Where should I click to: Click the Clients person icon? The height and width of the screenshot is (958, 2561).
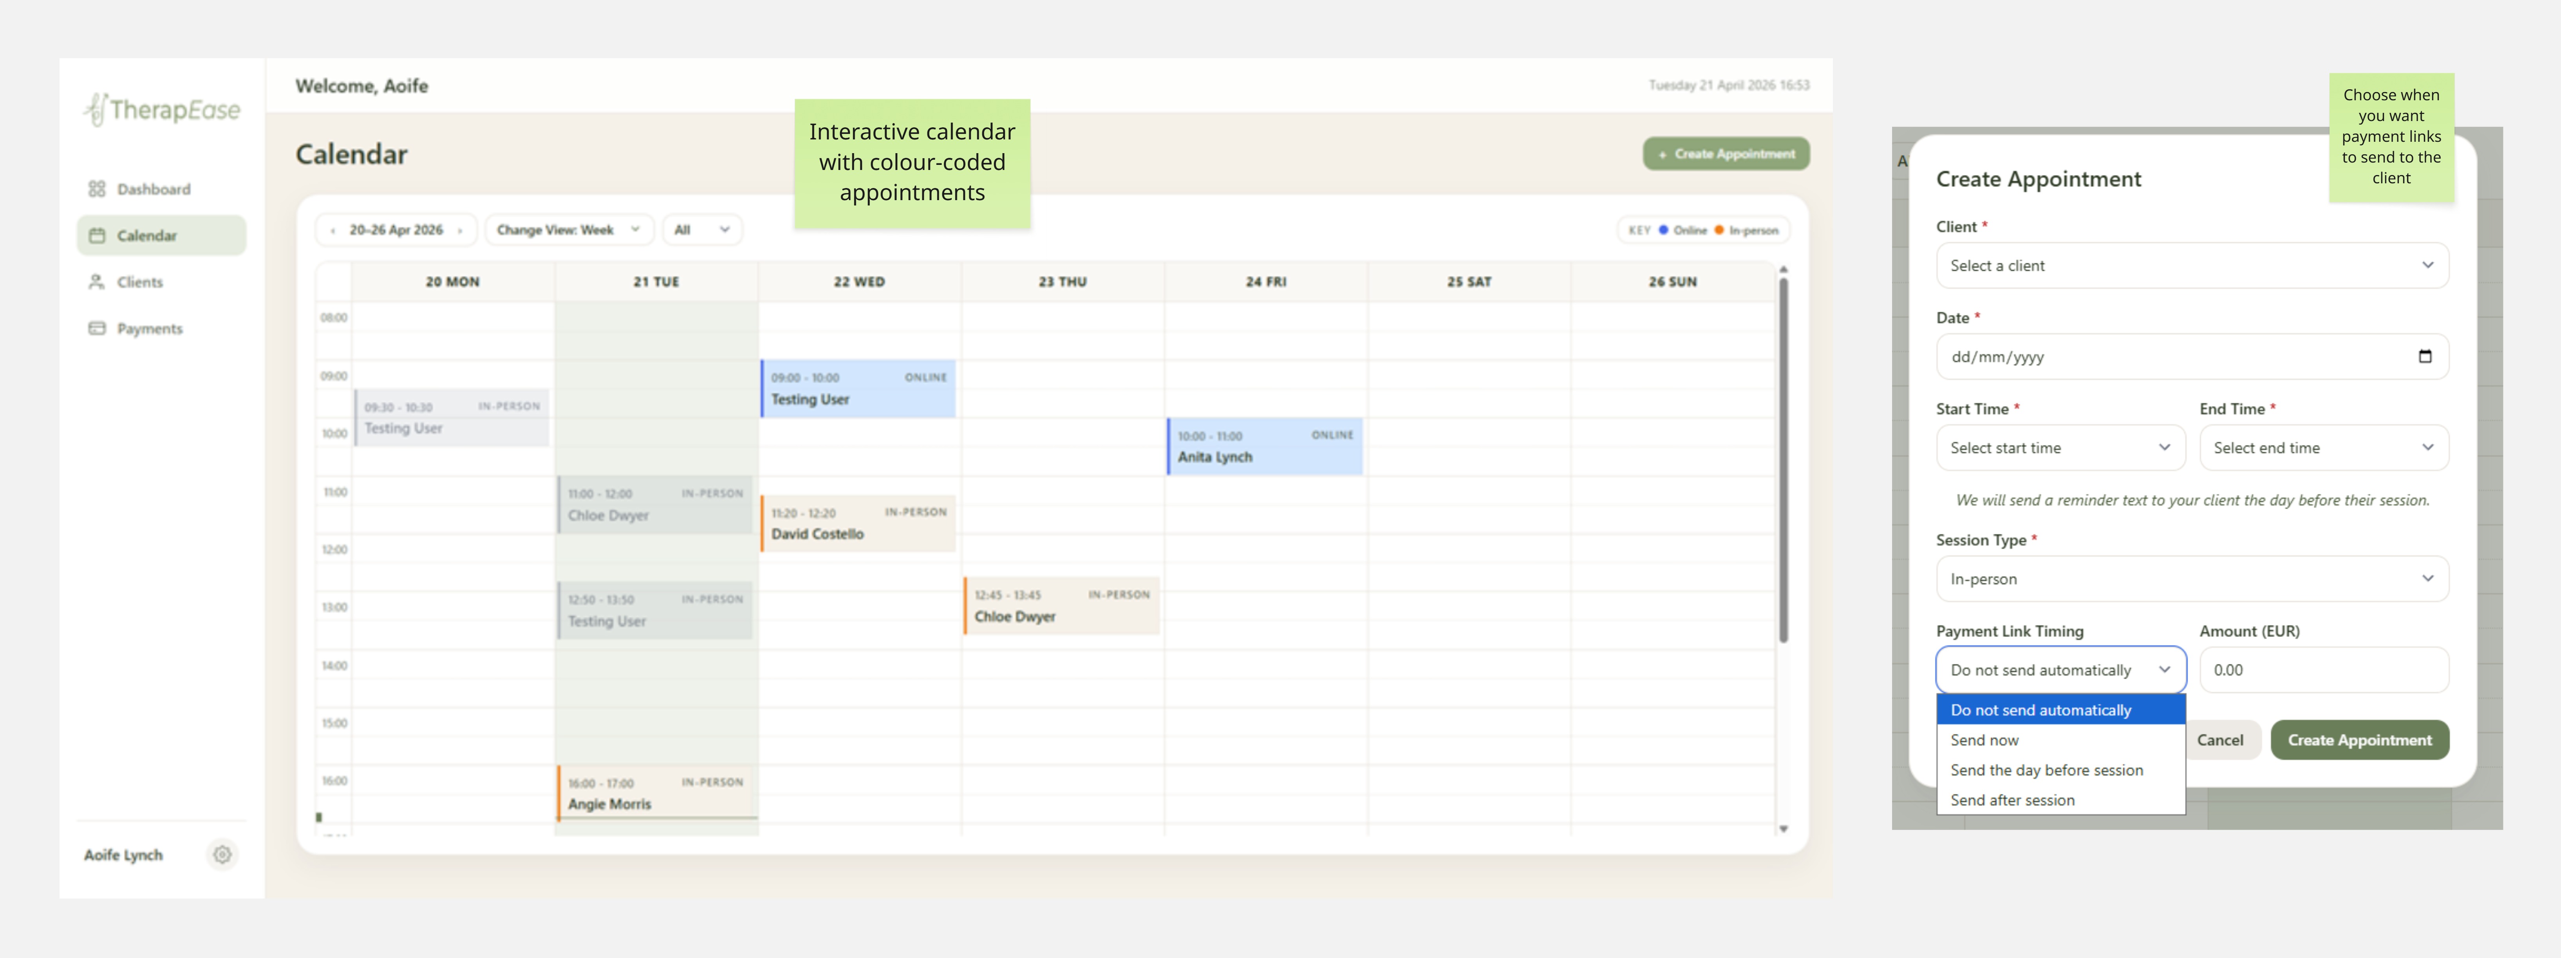(96, 282)
